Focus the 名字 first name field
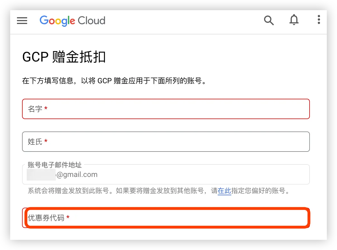 pos(166,109)
